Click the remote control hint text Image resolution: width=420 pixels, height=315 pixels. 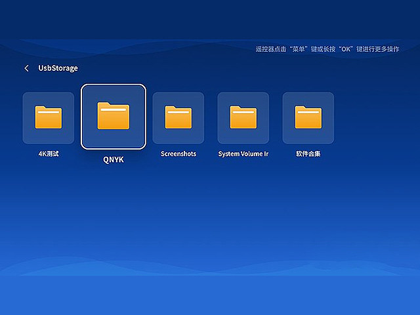327,49
